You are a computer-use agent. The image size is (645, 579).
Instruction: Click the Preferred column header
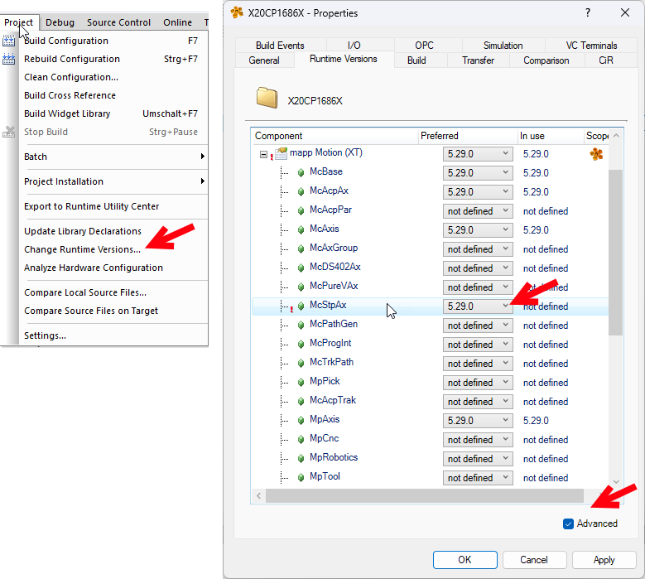[468, 136]
